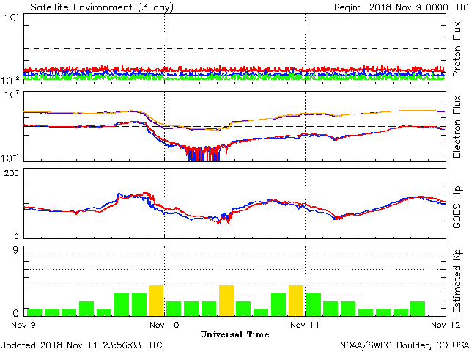The width and height of the screenshot is (469, 352).
Task: Click the first green Kp bar of Nov 9
Action: click(x=34, y=312)
